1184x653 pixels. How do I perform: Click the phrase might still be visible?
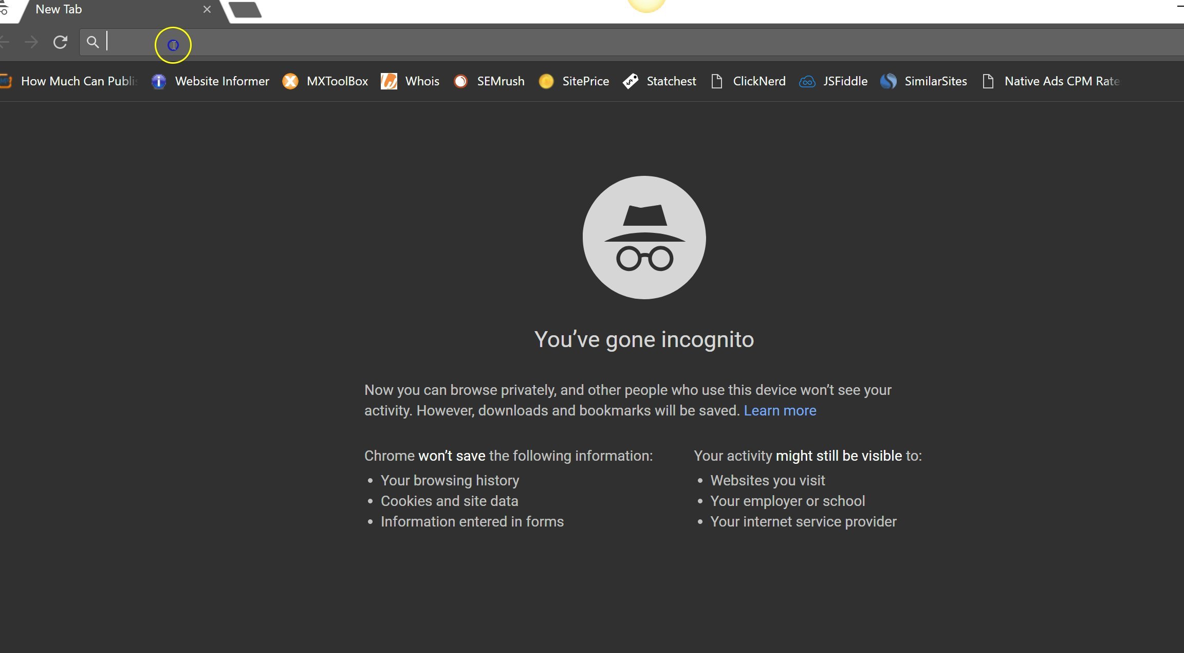[x=839, y=456]
